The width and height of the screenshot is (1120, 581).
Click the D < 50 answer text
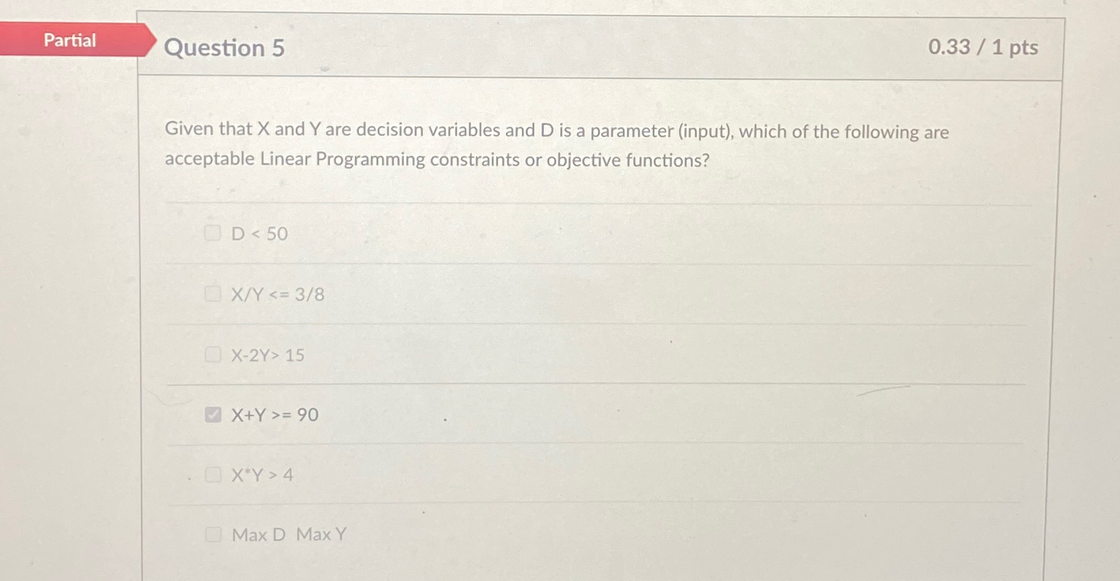pyautogui.click(x=259, y=234)
